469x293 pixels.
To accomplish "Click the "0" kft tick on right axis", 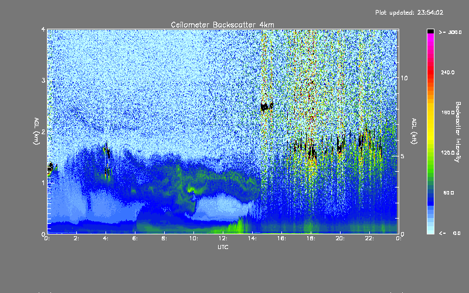I will pos(403,234).
